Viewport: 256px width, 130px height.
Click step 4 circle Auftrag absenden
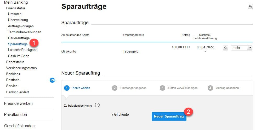coord(210,88)
